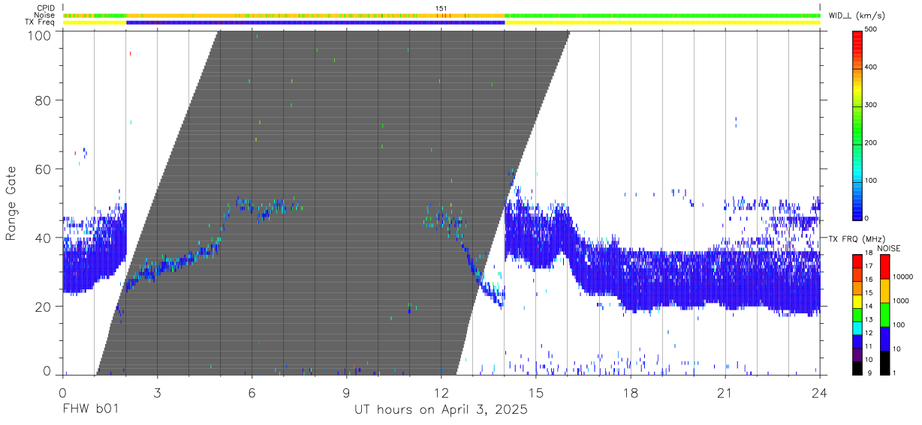Click the 17 label on the TX FRQ legend
Image resolution: width=922 pixels, height=425 pixels.
pos(868,266)
